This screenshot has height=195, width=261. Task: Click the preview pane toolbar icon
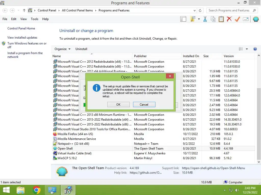pos(183,19)
